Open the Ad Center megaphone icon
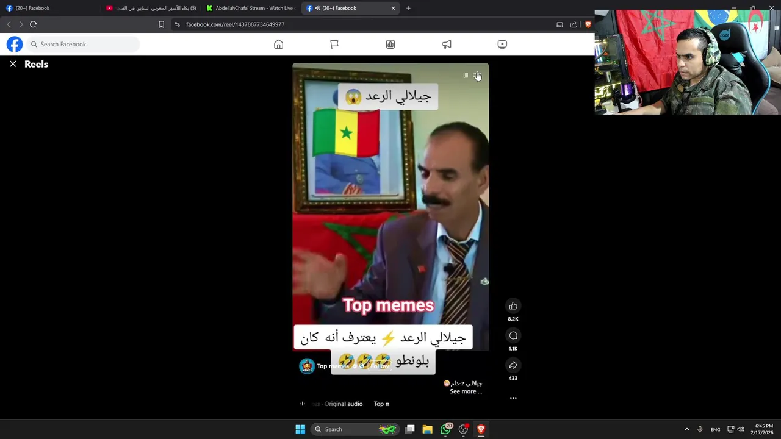This screenshot has width=781, height=439. point(447,44)
